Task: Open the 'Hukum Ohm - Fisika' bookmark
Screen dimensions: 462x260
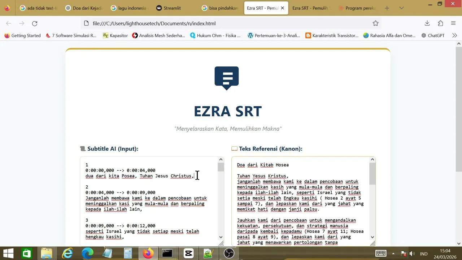Action: point(215,35)
